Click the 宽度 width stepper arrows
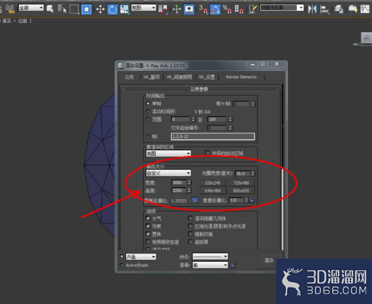The height and width of the screenshot is (304, 372). (189, 183)
